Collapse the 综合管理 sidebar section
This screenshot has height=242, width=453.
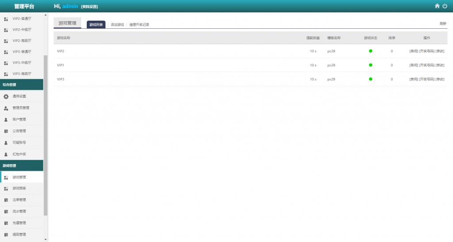[x=22, y=85]
